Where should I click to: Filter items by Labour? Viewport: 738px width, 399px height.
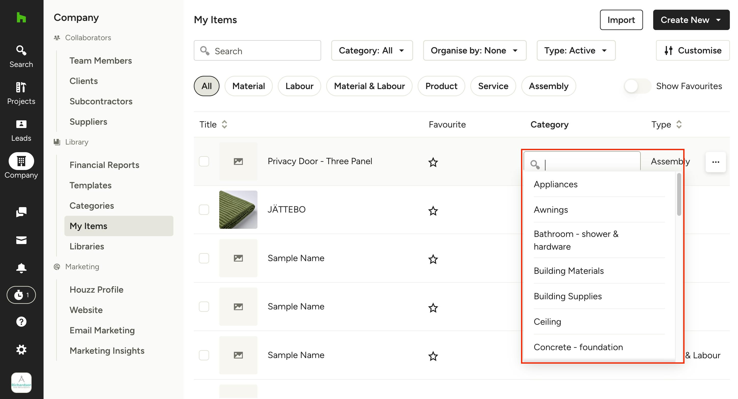click(299, 86)
